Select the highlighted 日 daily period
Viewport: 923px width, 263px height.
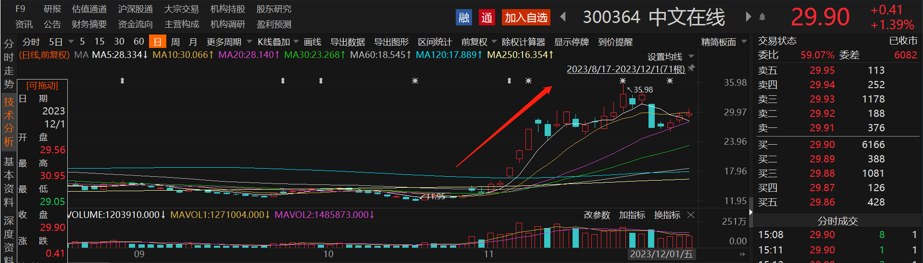(x=157, y=42)
